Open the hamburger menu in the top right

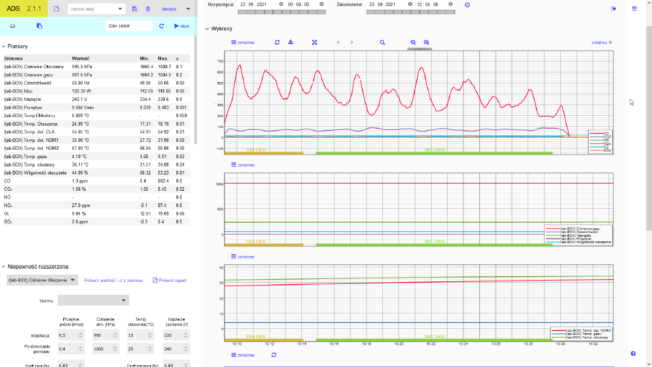click(634, 8)
